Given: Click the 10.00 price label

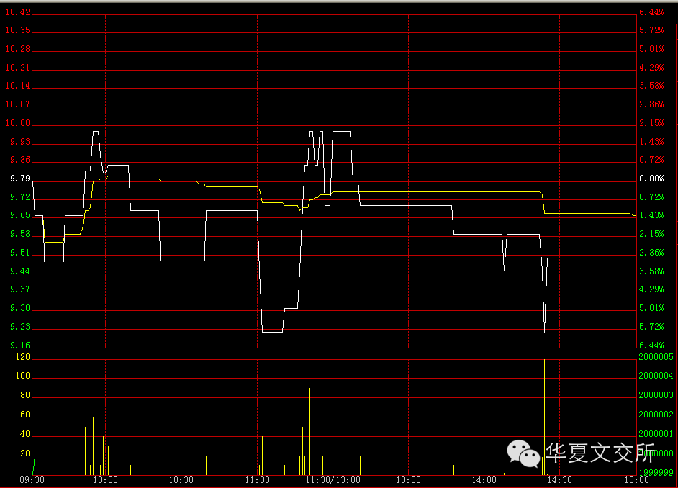Looking at the screenshot, I should (18, 123).
